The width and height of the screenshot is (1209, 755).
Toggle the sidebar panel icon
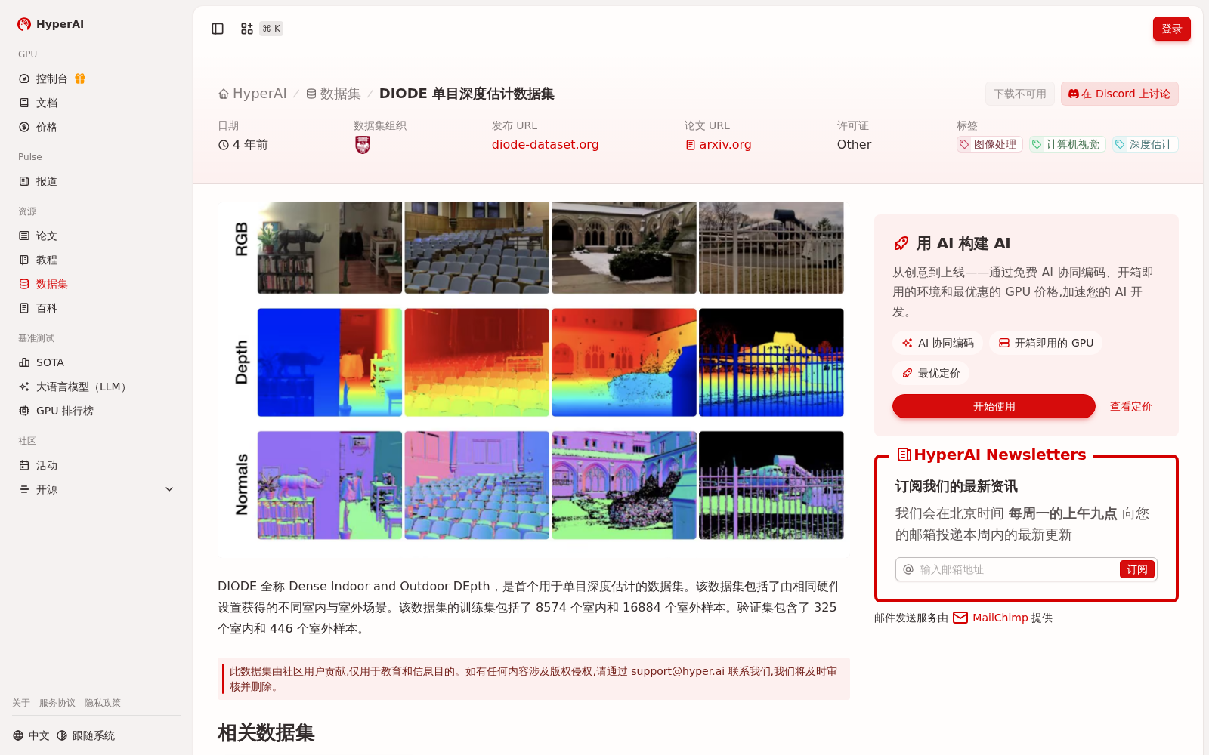pyautogui.click(x=218, y=29)
